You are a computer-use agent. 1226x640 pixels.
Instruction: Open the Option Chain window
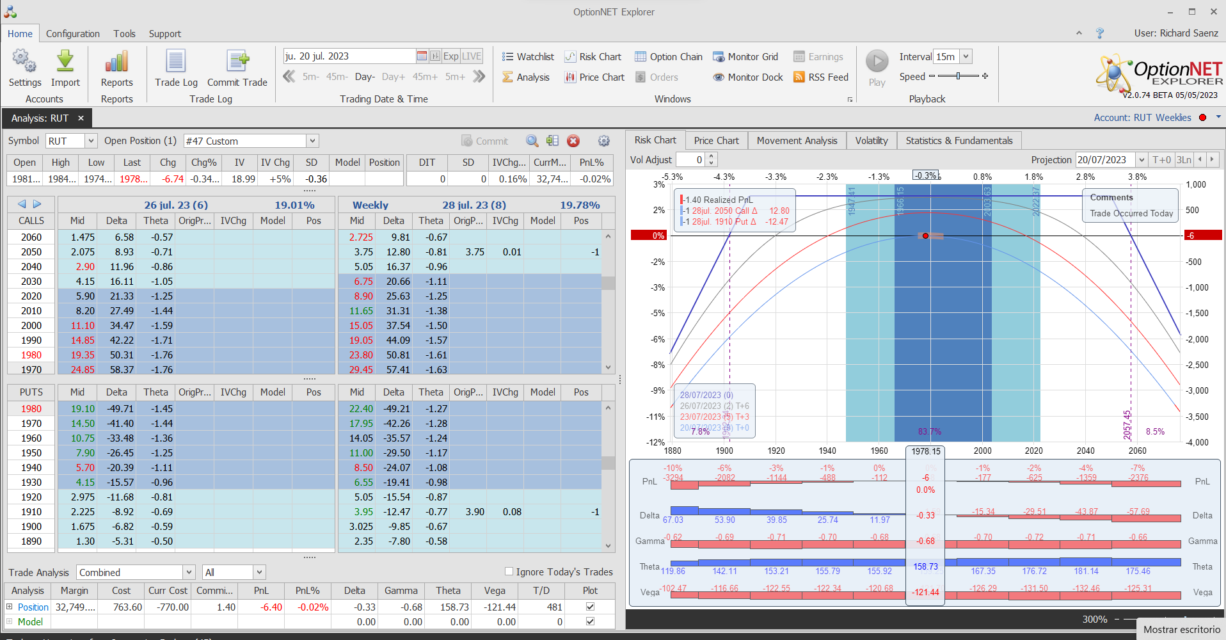tap(669, 57)
